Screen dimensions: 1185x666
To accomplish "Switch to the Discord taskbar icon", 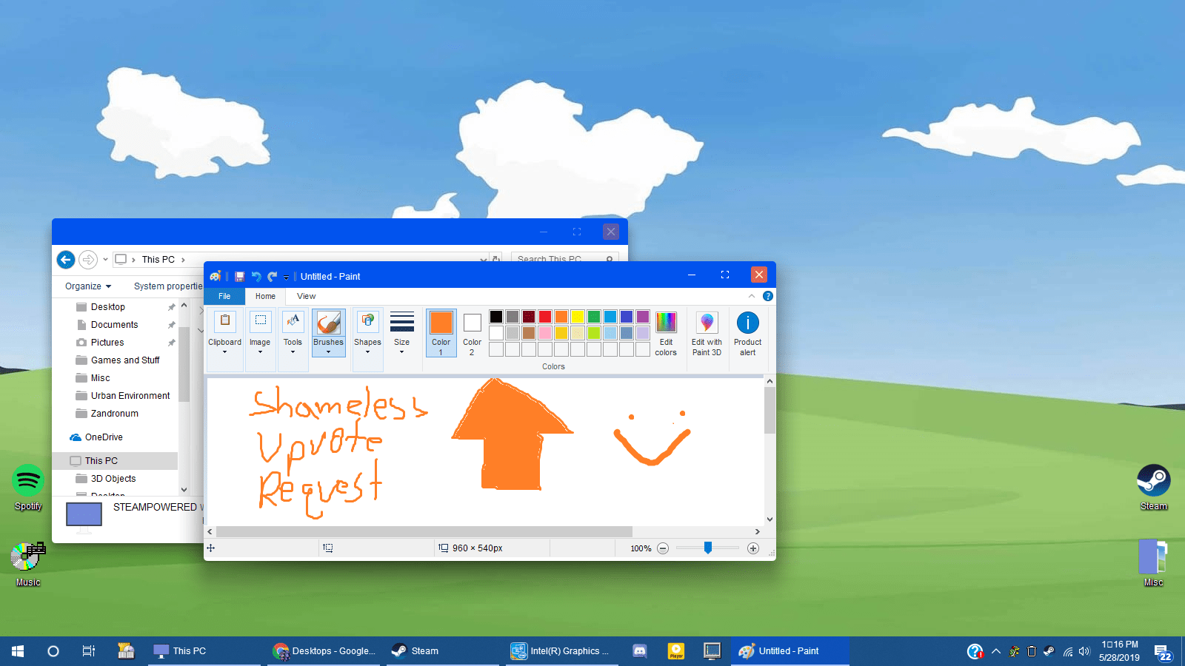I will click(640, 651).
